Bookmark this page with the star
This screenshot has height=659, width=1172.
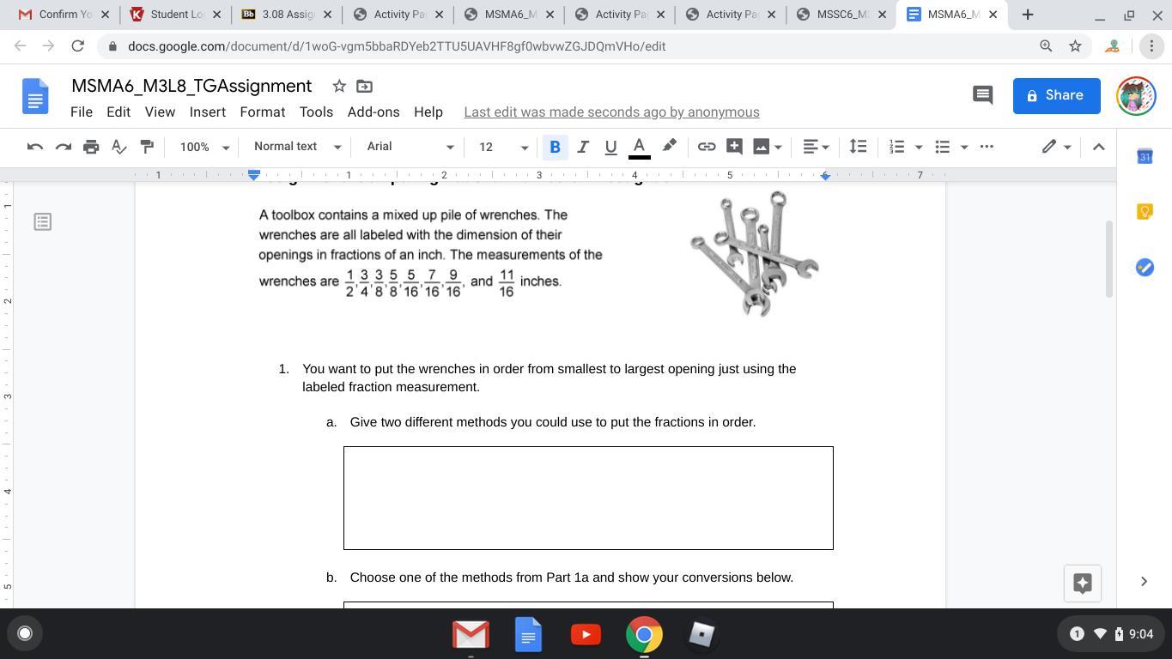1075,46
